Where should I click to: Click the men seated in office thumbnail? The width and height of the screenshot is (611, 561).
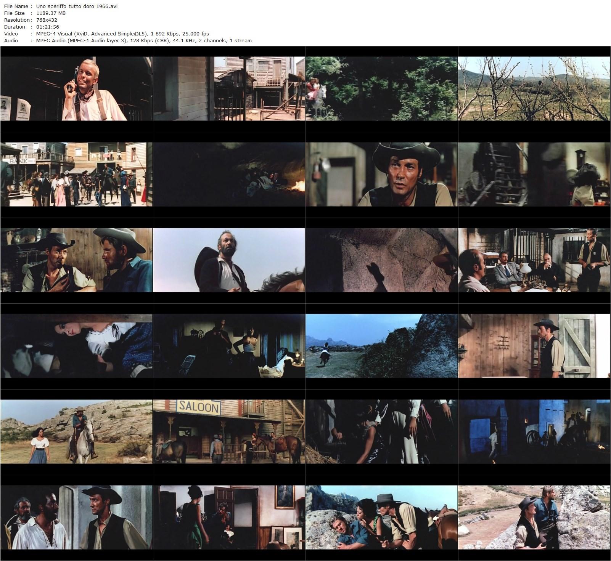pos(534,260)
